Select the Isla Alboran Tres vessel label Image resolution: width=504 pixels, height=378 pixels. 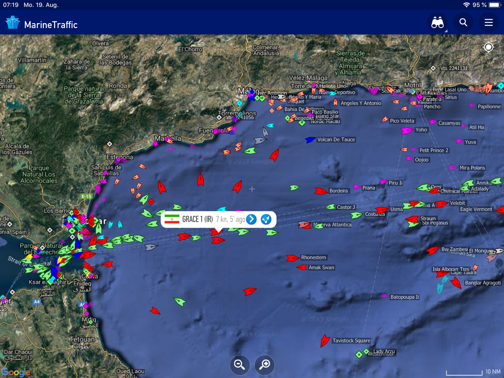click(451, 269)
